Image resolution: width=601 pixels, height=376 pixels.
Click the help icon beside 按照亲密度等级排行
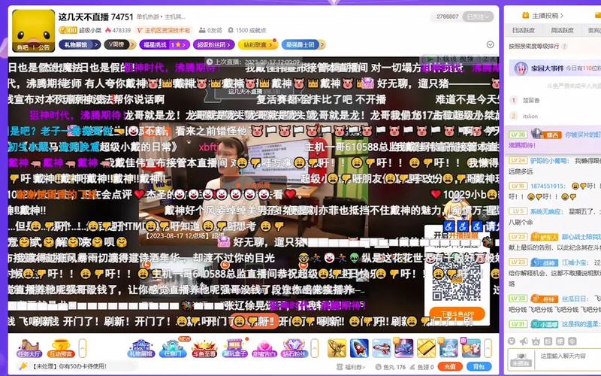(x=565, y=46)
